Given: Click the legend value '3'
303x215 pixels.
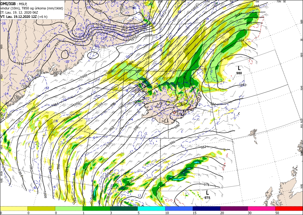Looking at the screenshot, I should pyautogui.click(x=111, y=213).
